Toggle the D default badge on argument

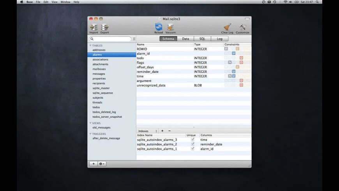click(241, 81)
